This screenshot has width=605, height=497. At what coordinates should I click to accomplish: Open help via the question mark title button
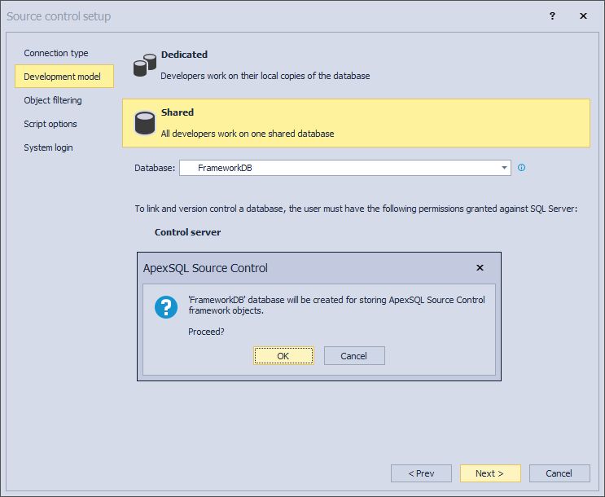552,15
